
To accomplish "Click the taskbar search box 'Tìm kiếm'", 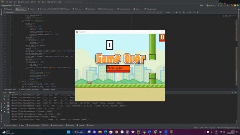I will pos(79,132).
